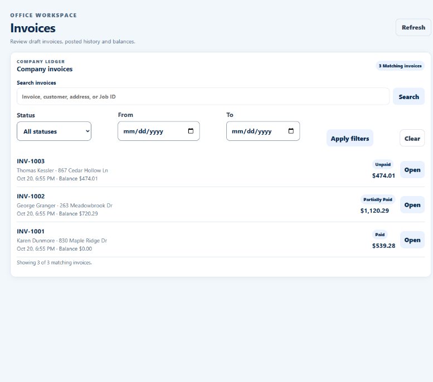Click the Clear button
433x382 pixels.
pyautogui.click(x=412, y=138)
